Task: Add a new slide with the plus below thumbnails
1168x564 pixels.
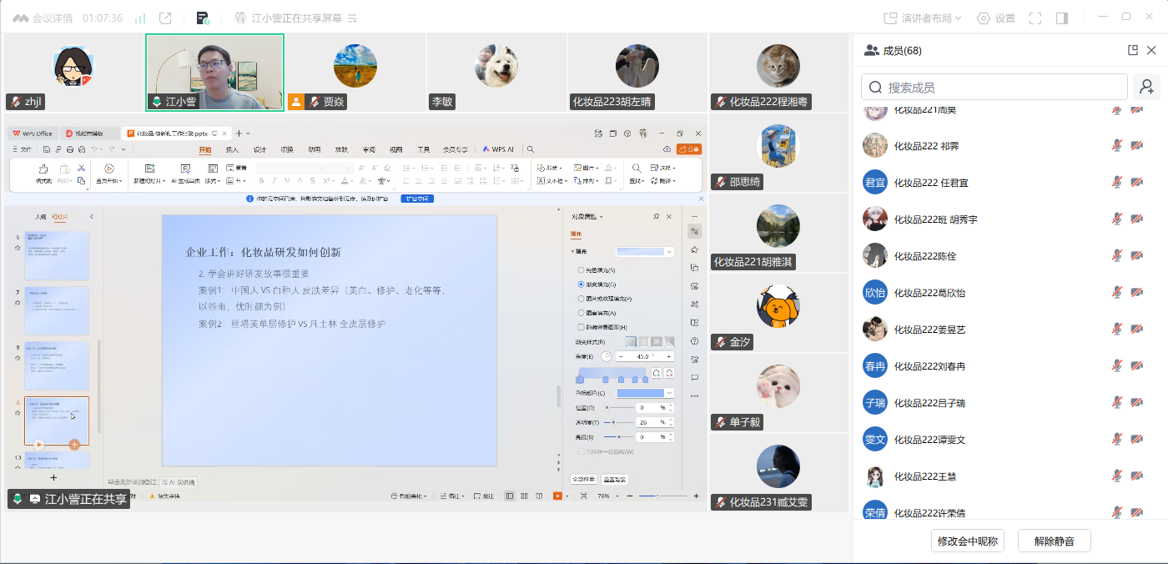Action: pos(54,478)
